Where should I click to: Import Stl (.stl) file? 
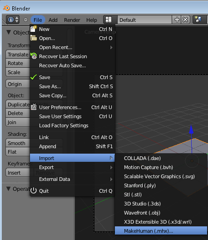click(161, 195)
